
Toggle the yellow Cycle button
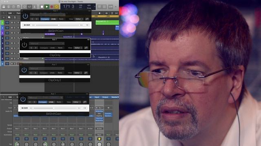(57, 6)
